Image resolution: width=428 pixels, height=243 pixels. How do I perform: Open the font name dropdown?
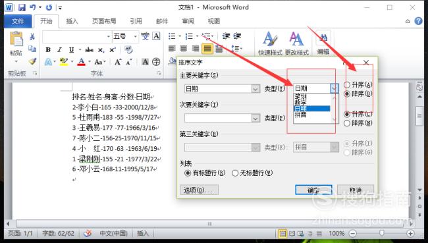pyautogui.click(x=109, y=36)
